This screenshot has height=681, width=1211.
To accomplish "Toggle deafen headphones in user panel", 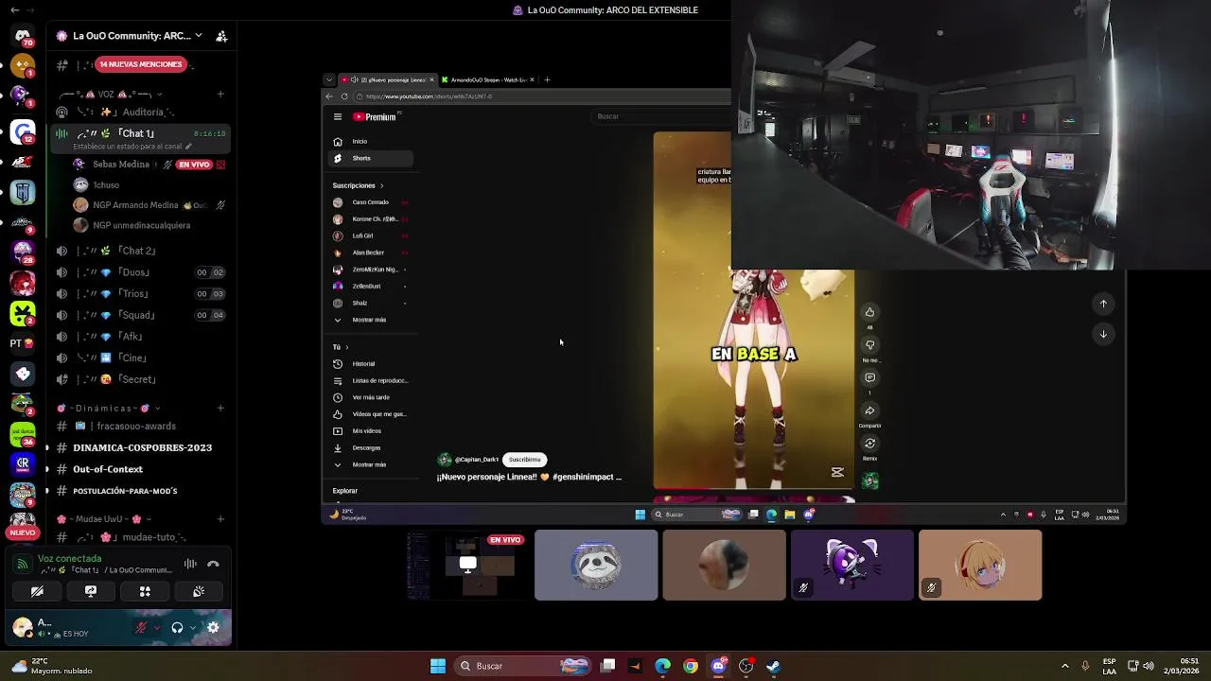I will click(177, 627).
